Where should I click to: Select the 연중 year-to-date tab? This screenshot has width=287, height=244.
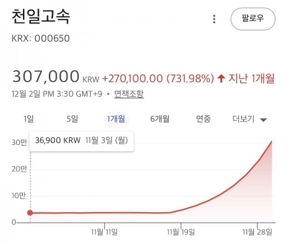coord(203,119)
